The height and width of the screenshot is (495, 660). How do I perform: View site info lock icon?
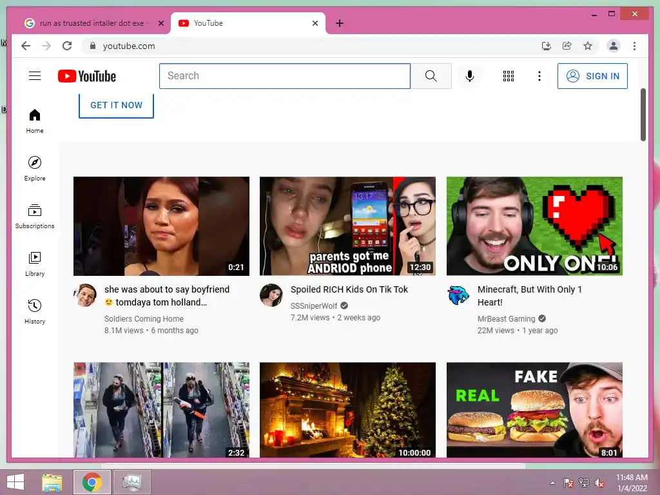(x=93, y=46)
